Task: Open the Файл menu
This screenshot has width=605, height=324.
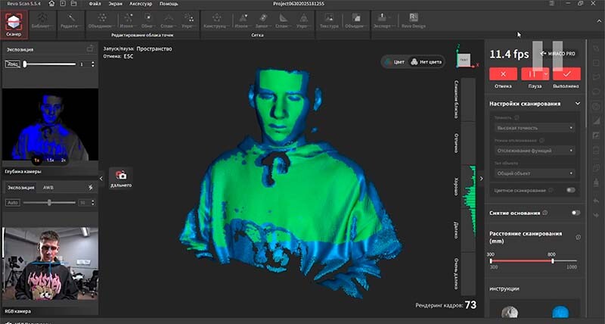Action: click(x=95, y=4)
